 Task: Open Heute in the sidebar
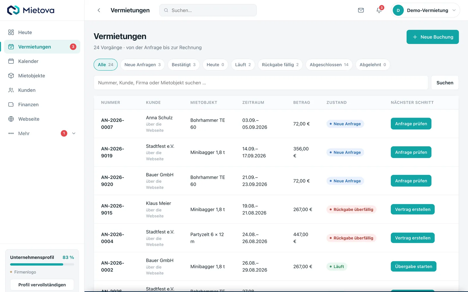point(42,32)
